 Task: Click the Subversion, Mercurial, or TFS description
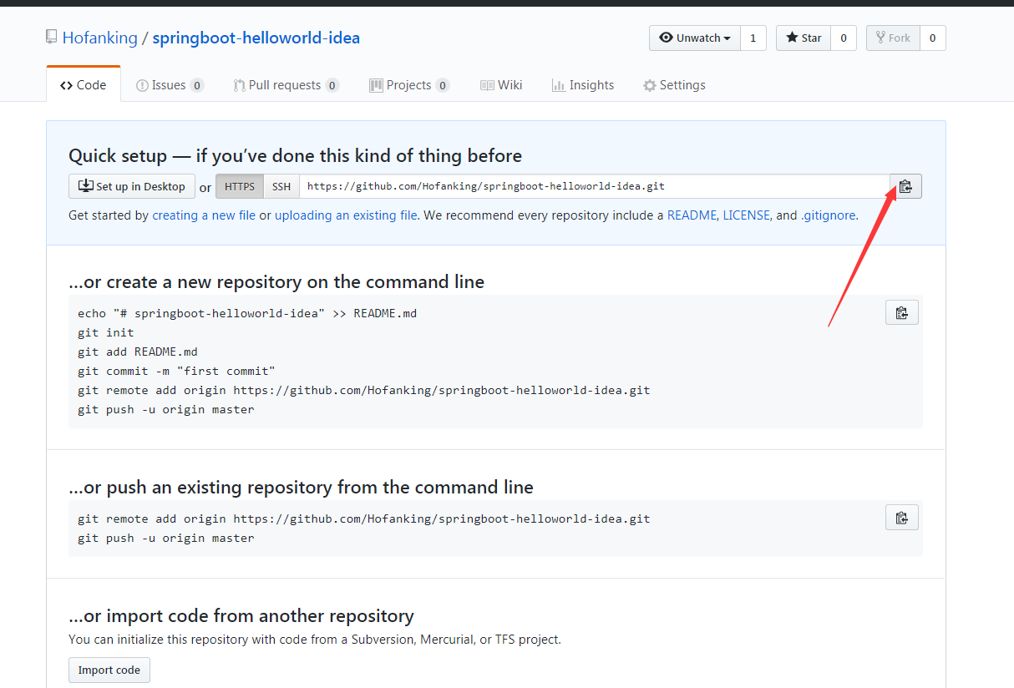[315, 640]
